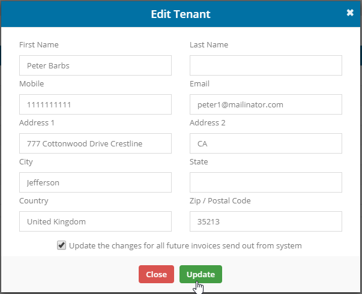Close the Edit Tenant dialog with X
This screenshot has width=362, height=294.
coord(350,13)
